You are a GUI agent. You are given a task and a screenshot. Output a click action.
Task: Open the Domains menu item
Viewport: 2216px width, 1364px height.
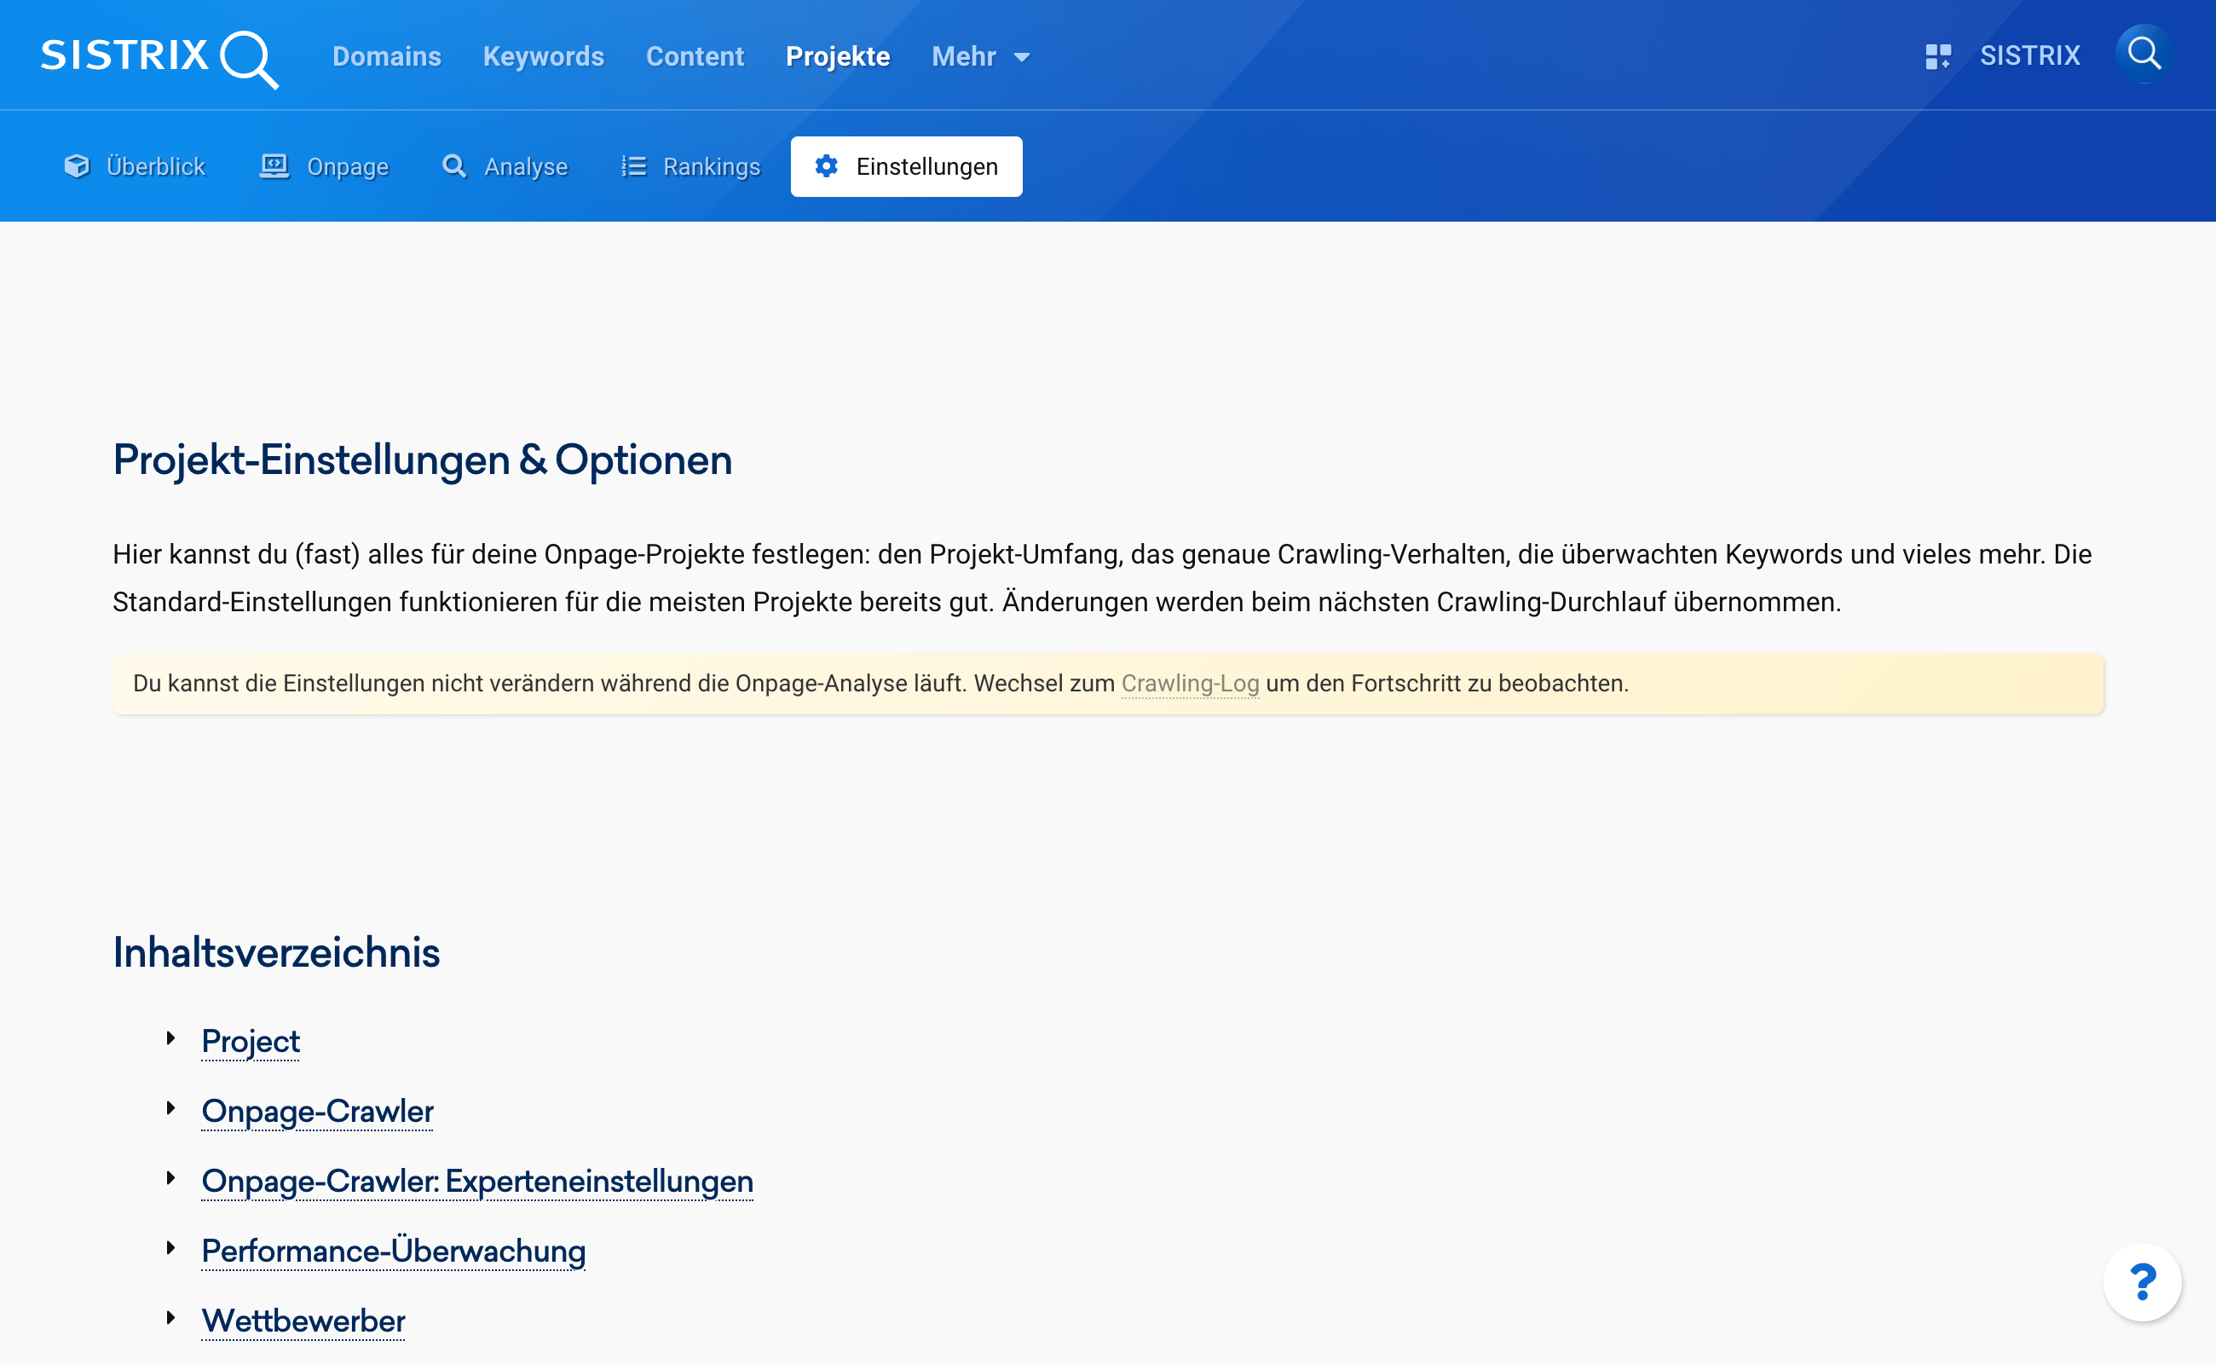tap(387, 56)
